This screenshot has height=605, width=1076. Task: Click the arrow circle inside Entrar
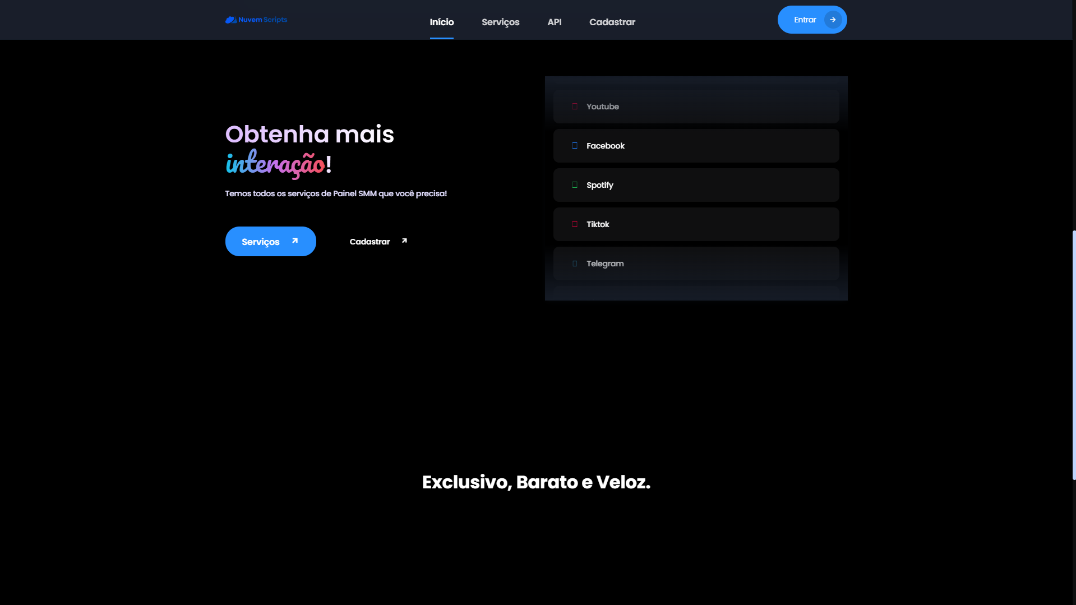coord(833,20)
